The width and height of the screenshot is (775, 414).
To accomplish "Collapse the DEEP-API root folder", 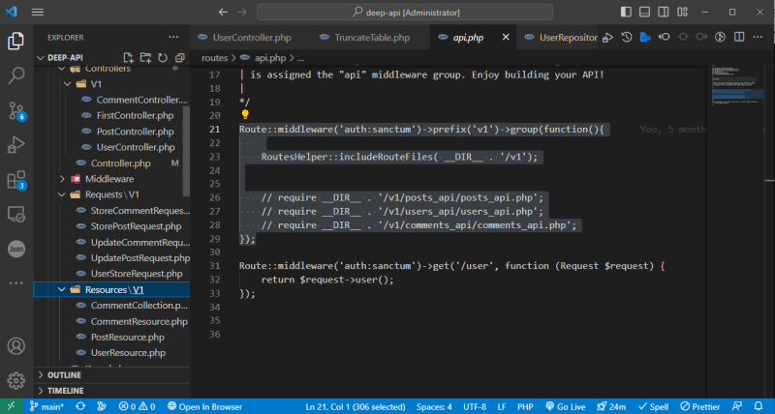I will pyautogui.click(x=41, y=58).
